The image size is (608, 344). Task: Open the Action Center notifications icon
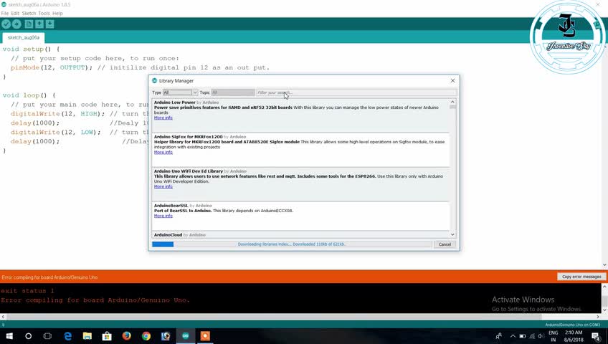point(597,336)
